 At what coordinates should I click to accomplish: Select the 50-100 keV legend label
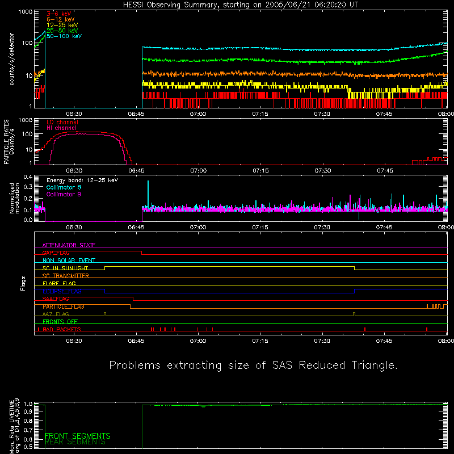[64, 36]
